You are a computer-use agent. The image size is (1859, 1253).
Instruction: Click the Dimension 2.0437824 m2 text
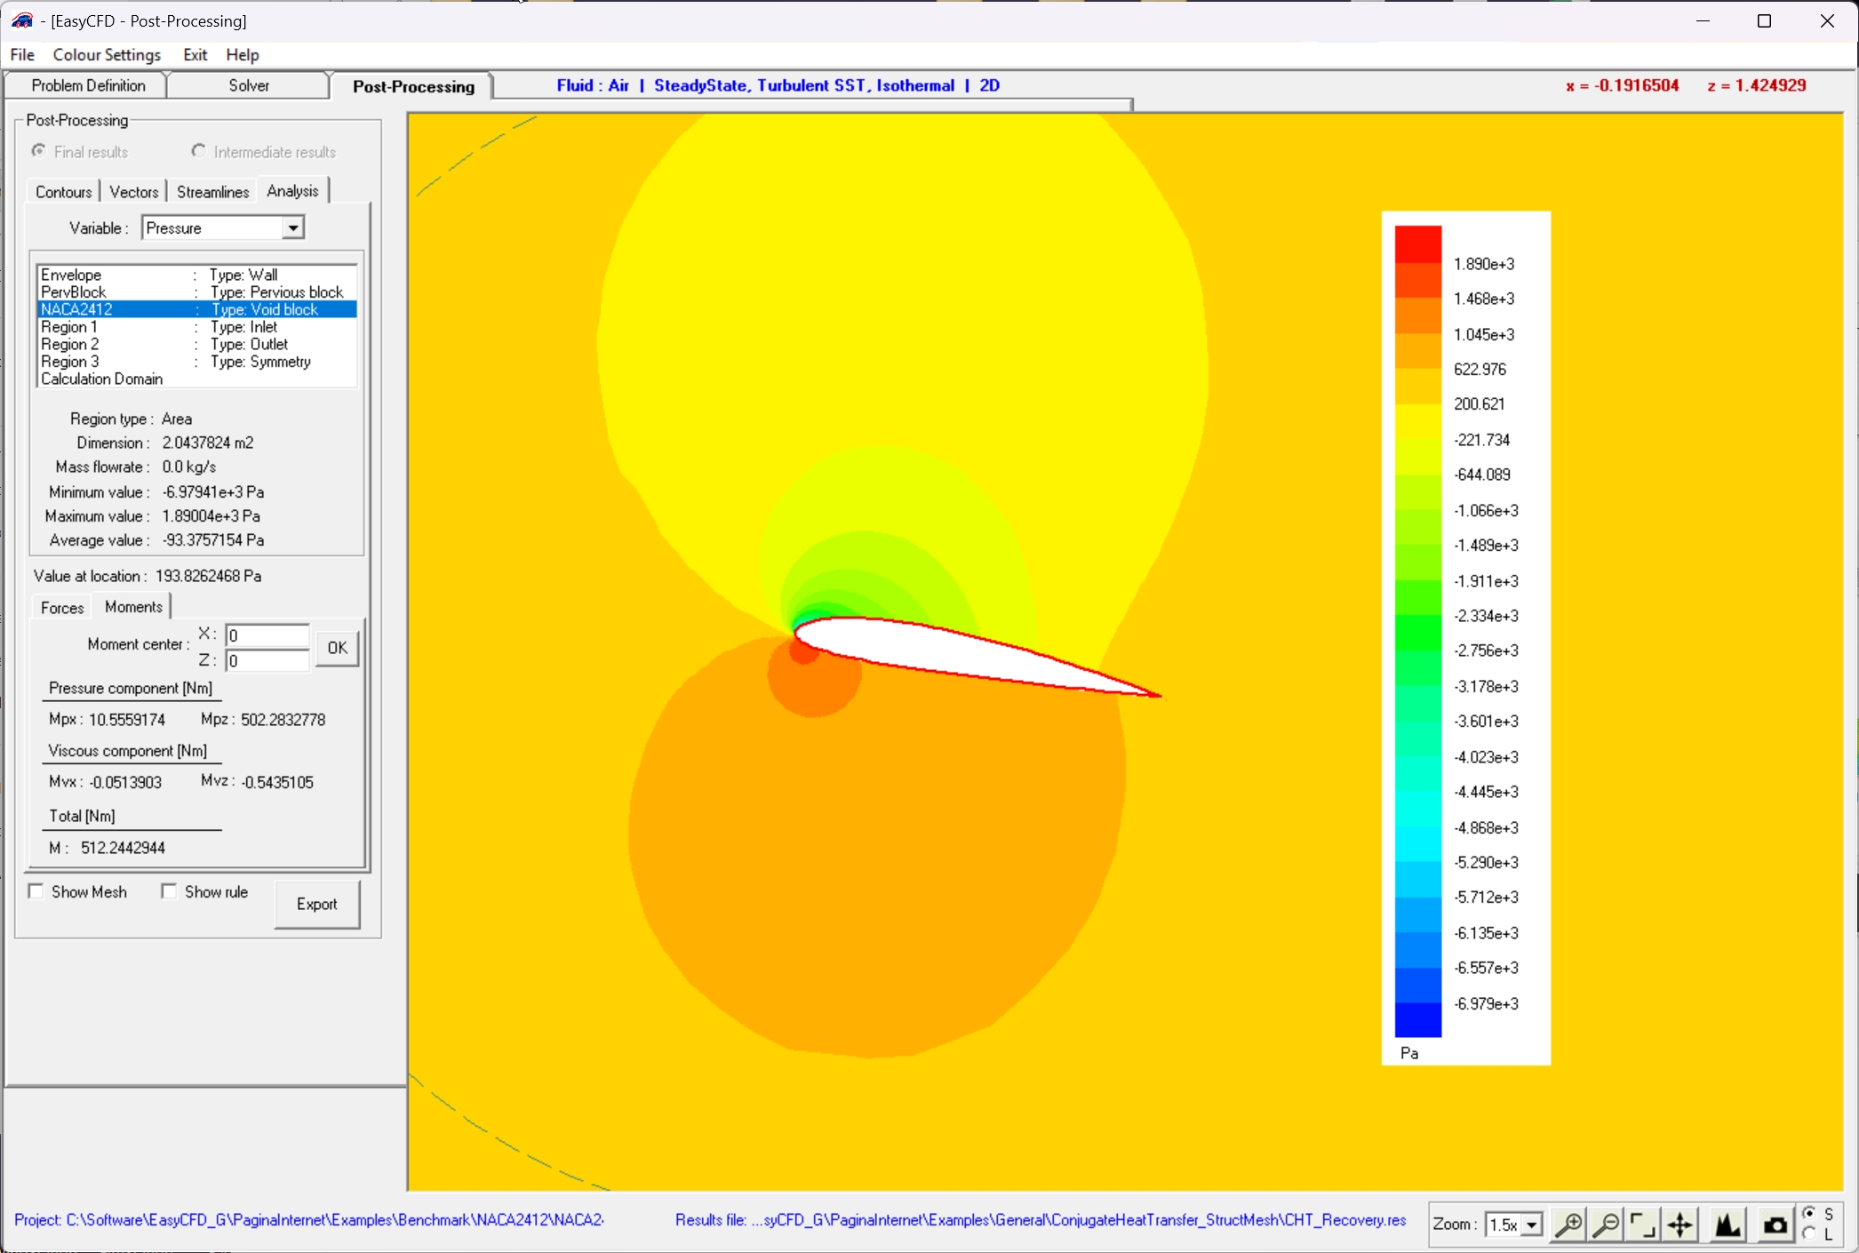[164, 443]
